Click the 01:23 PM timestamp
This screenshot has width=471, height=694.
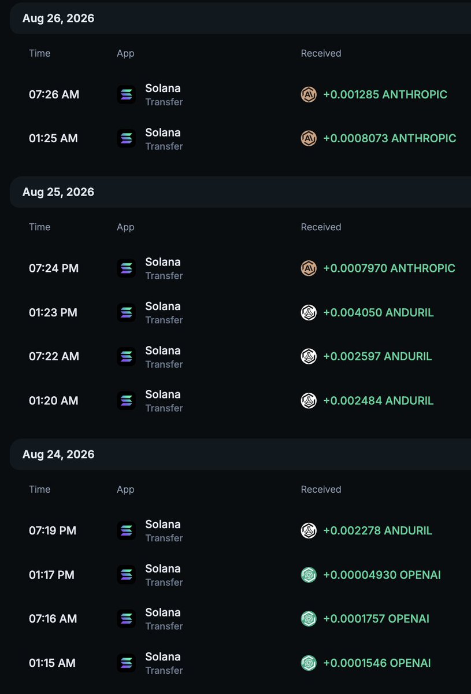pyautogui.click(x=53, y=313)
